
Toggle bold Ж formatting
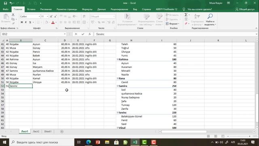click(x=21, y=22)
